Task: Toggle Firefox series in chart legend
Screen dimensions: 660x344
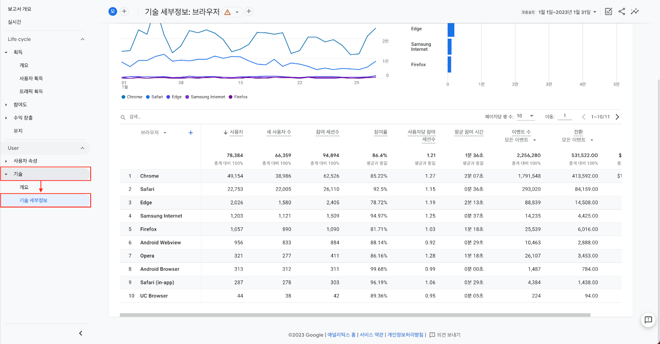Action: click(238, 97)
